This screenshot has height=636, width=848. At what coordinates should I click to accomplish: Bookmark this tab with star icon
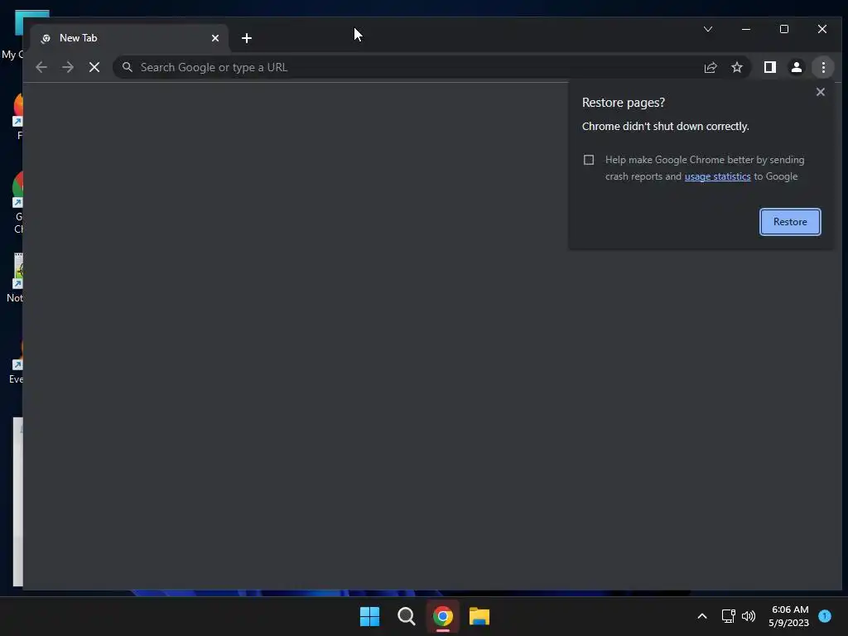pos(736,68)
